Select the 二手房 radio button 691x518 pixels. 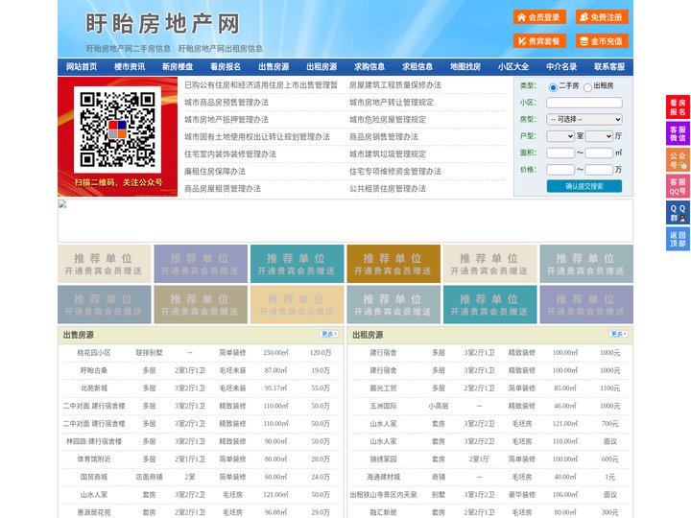coord(553,87)
